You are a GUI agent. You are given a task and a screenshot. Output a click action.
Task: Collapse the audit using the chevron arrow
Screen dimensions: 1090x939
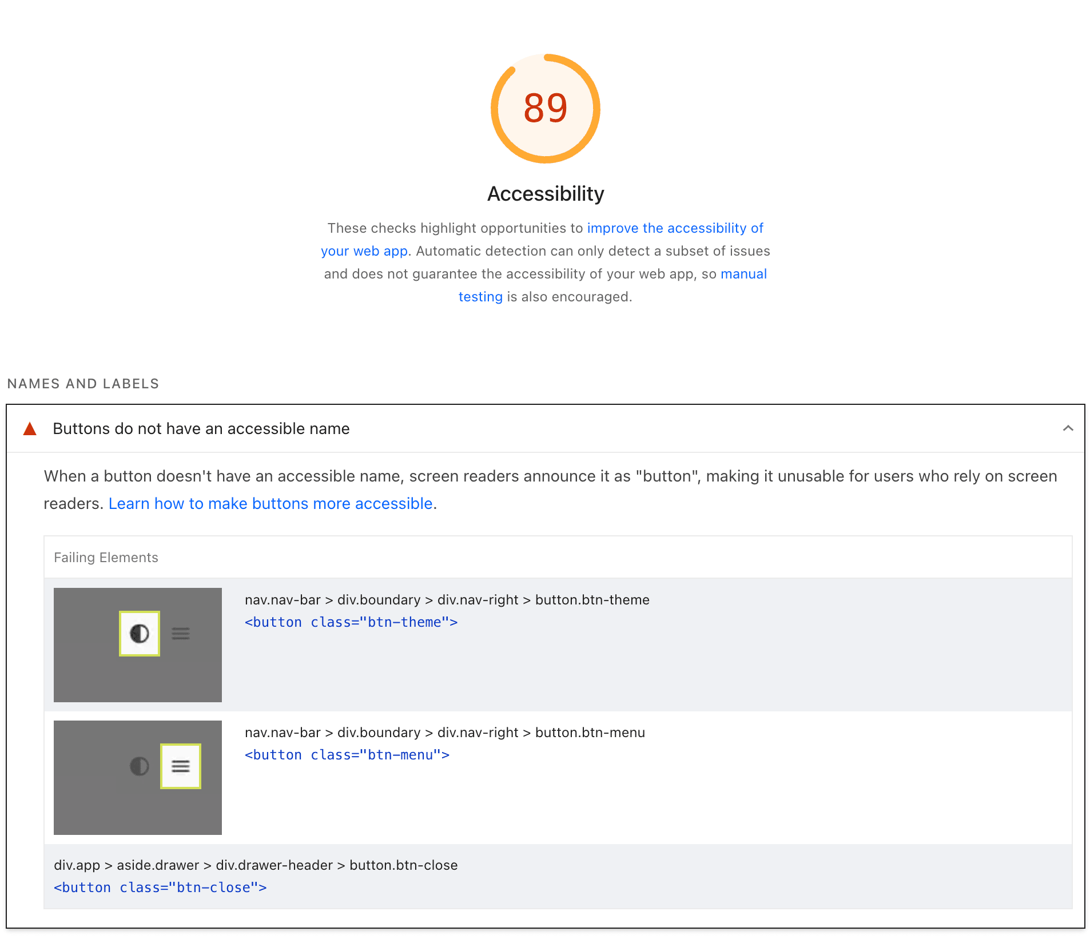(x=1068, y=428)
